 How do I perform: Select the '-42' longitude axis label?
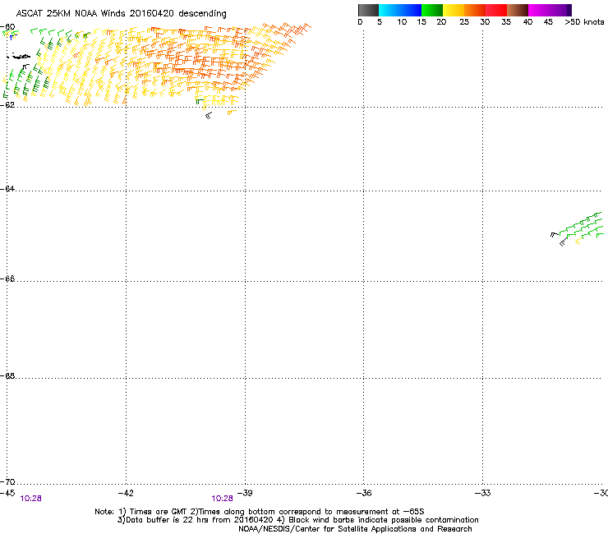pyautogui.click(x=126, y=493)
